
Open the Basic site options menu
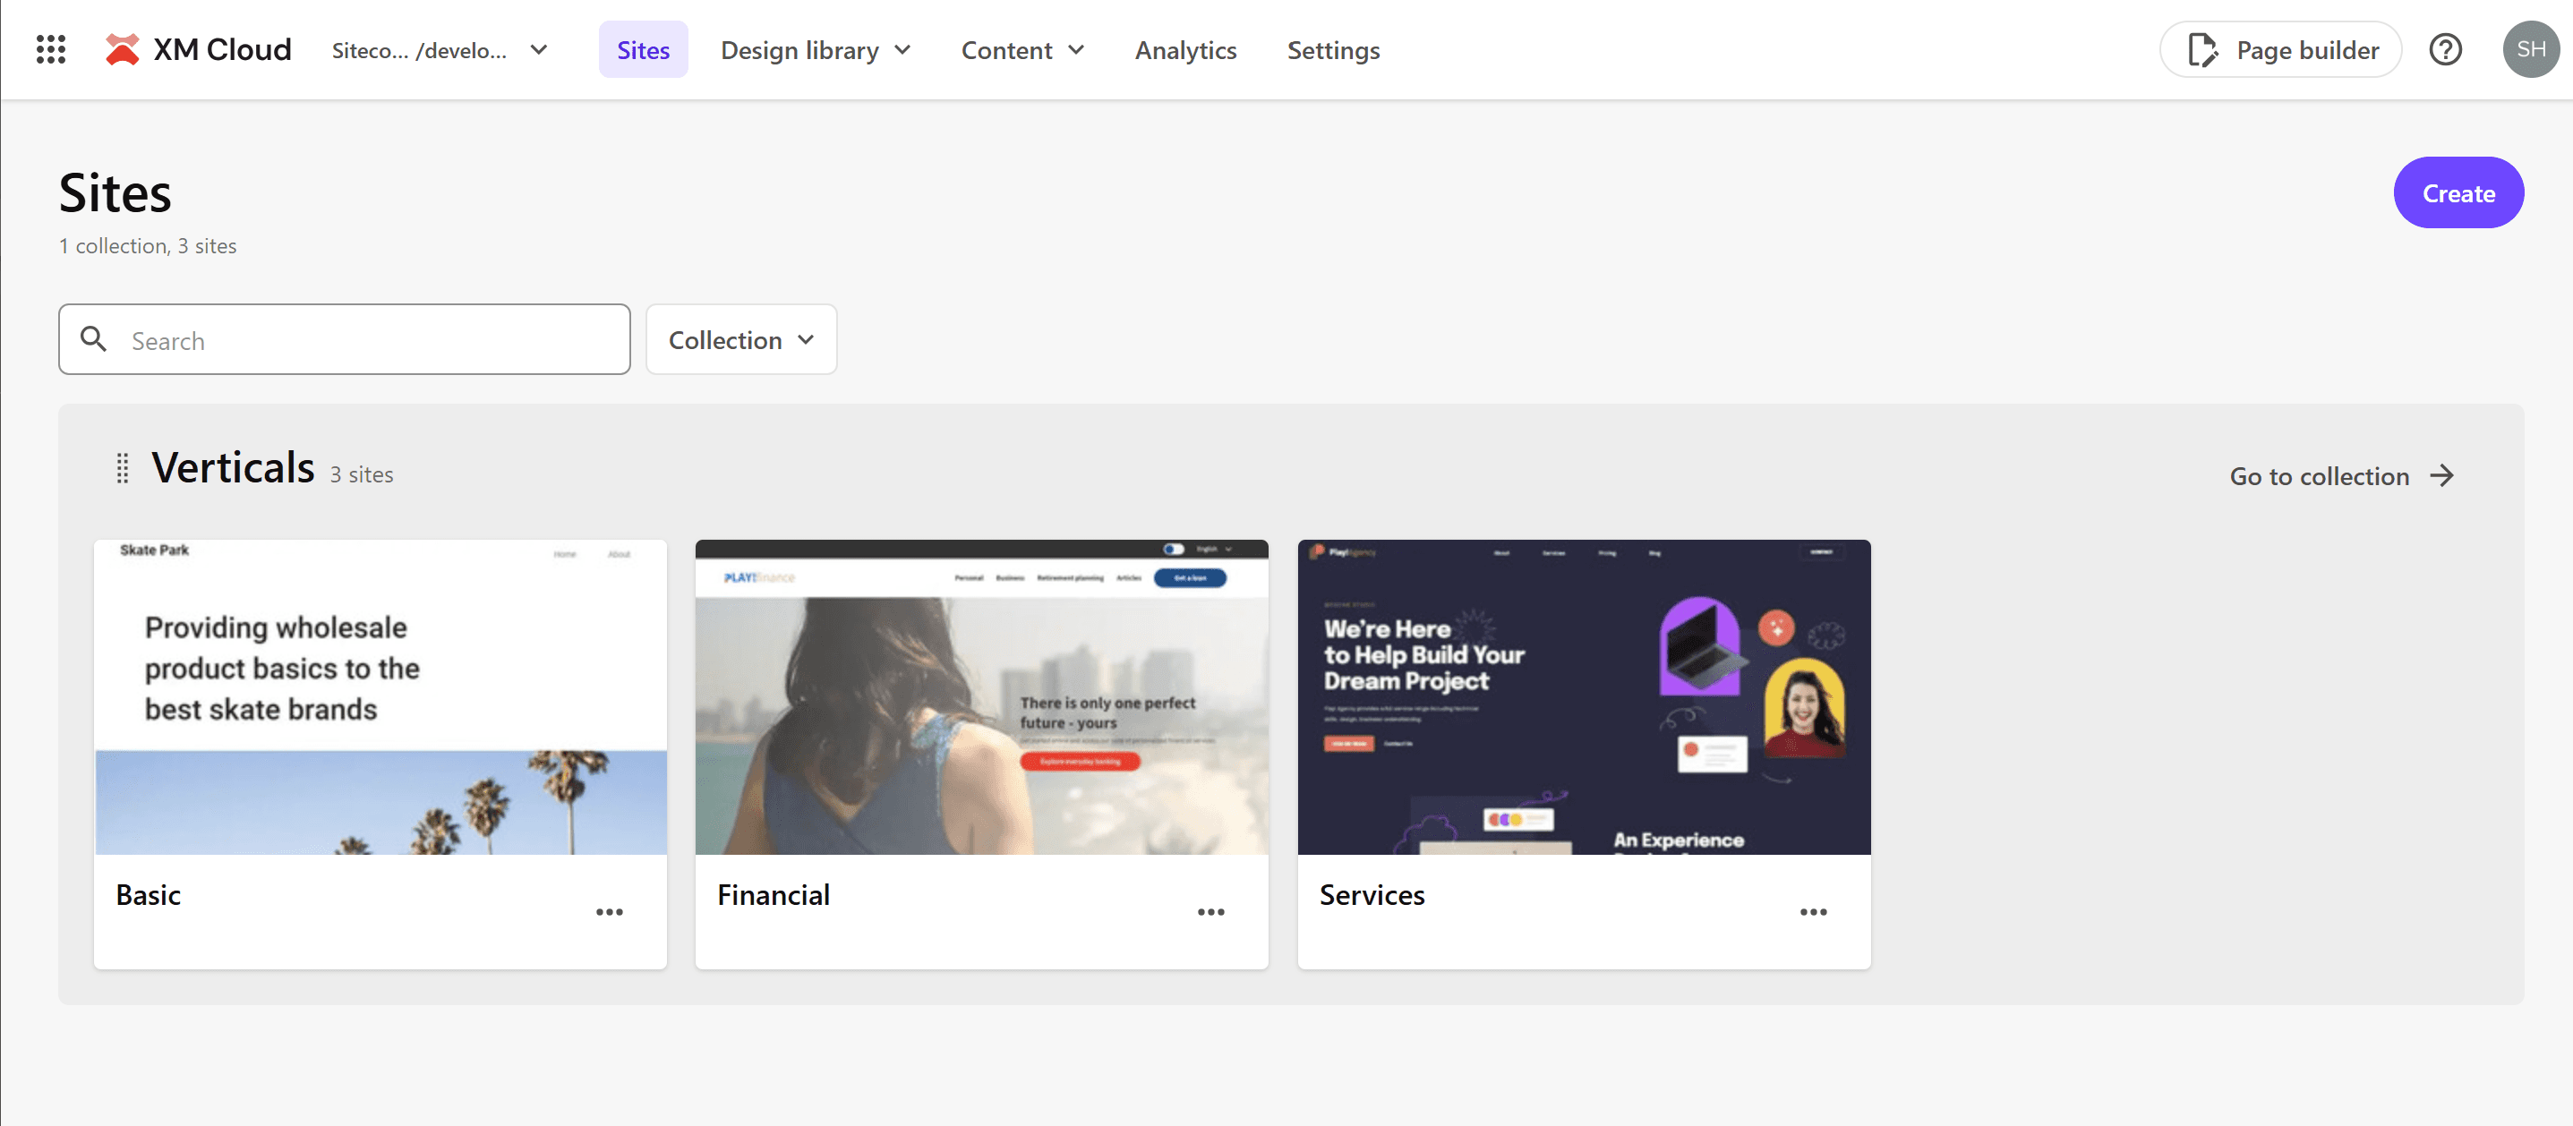point(610,911)
